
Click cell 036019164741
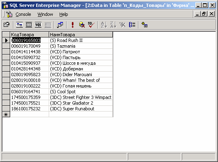pyautogui.click(x=29, y=92)
